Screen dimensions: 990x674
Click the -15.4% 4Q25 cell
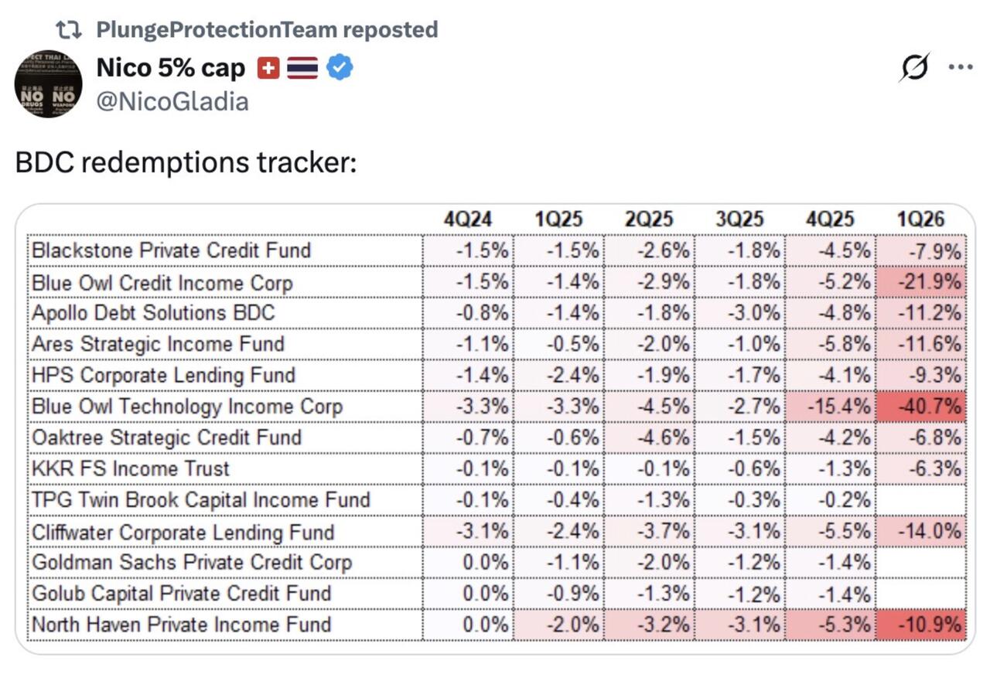[831, 407]
